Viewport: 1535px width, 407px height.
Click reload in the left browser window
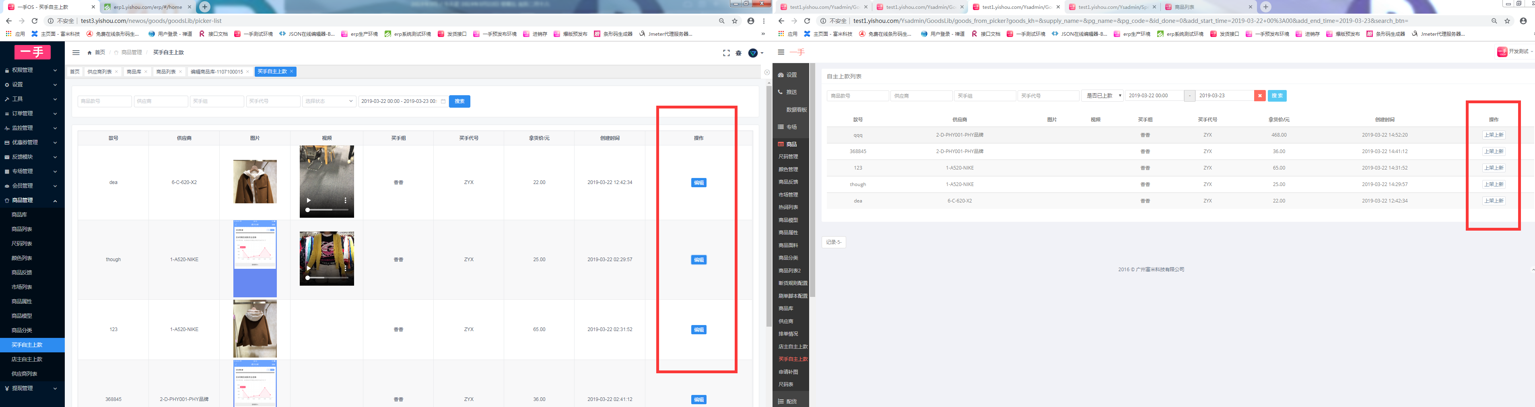click(35, 21)
